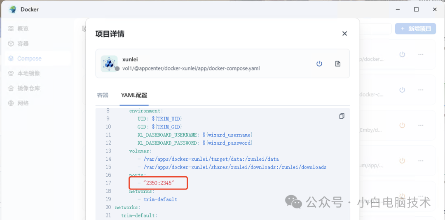Screen dimensions: 445x220
Task: Click the GID: ${TRIM_GID} line
Action: pyautogui.click(x=160, y=126)
